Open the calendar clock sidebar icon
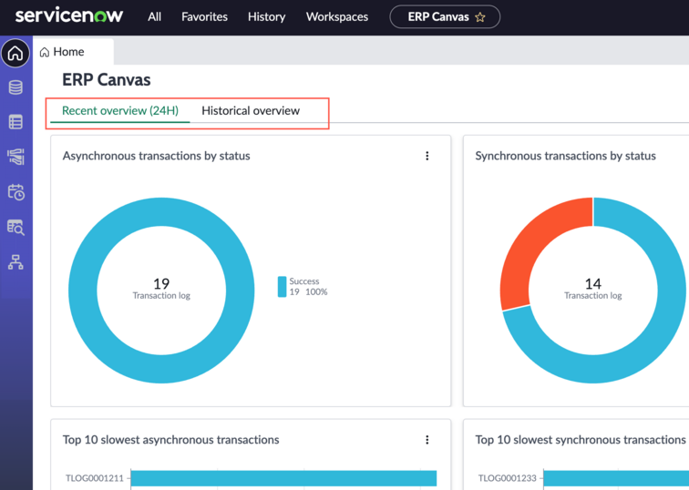The image size is (689, 490). [15, 192]
